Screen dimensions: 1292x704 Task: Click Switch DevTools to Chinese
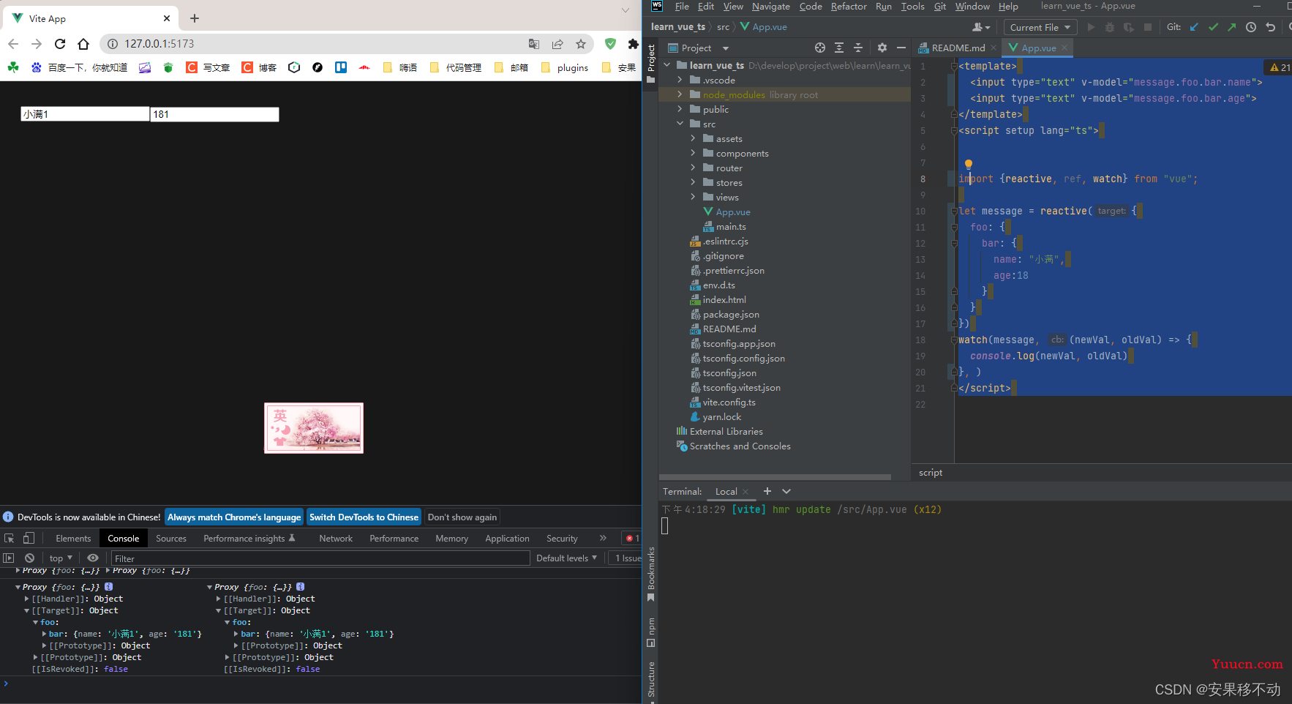click(364, 517)
